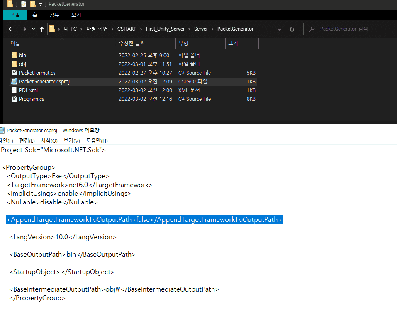The height and width of the screenshot is (311, 397).
Task: Click the ImplicitUsings enable line
Action: tap(69, 194)
